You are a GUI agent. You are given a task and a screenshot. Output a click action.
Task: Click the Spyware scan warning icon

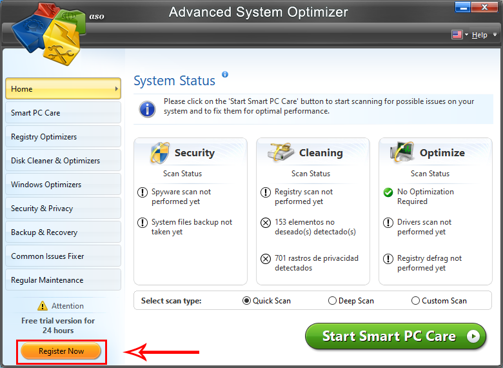point(143,192)
